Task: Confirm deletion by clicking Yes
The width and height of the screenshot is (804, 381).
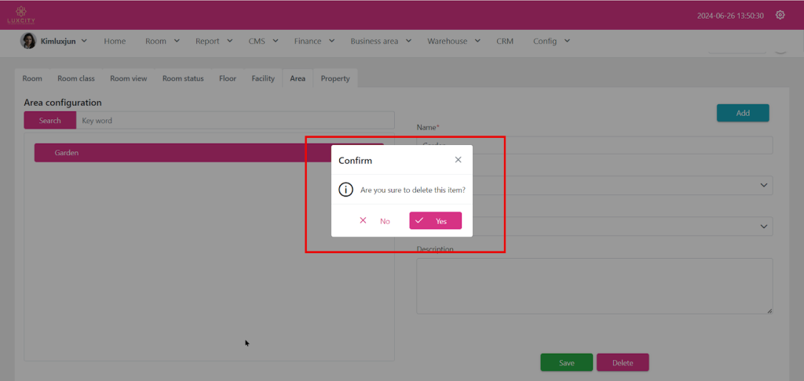Action: [x=435, y=221]
